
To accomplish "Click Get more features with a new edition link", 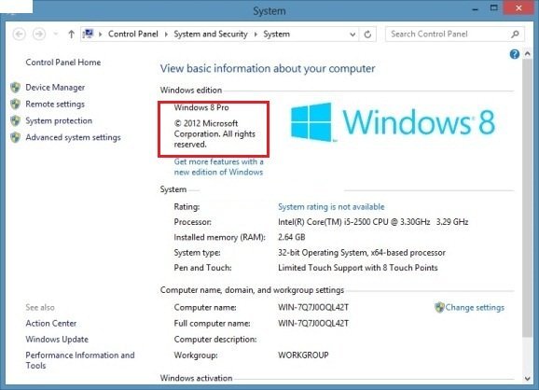I will pyautogui.click(x=218, y=167).
